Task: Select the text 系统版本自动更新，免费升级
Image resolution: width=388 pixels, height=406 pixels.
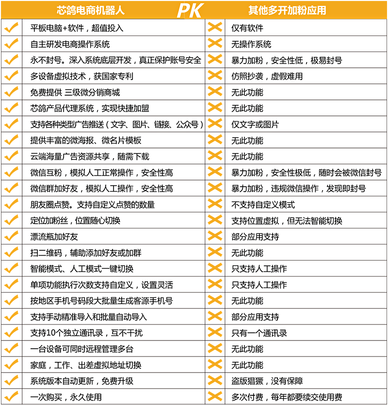Action: (82, 381)
